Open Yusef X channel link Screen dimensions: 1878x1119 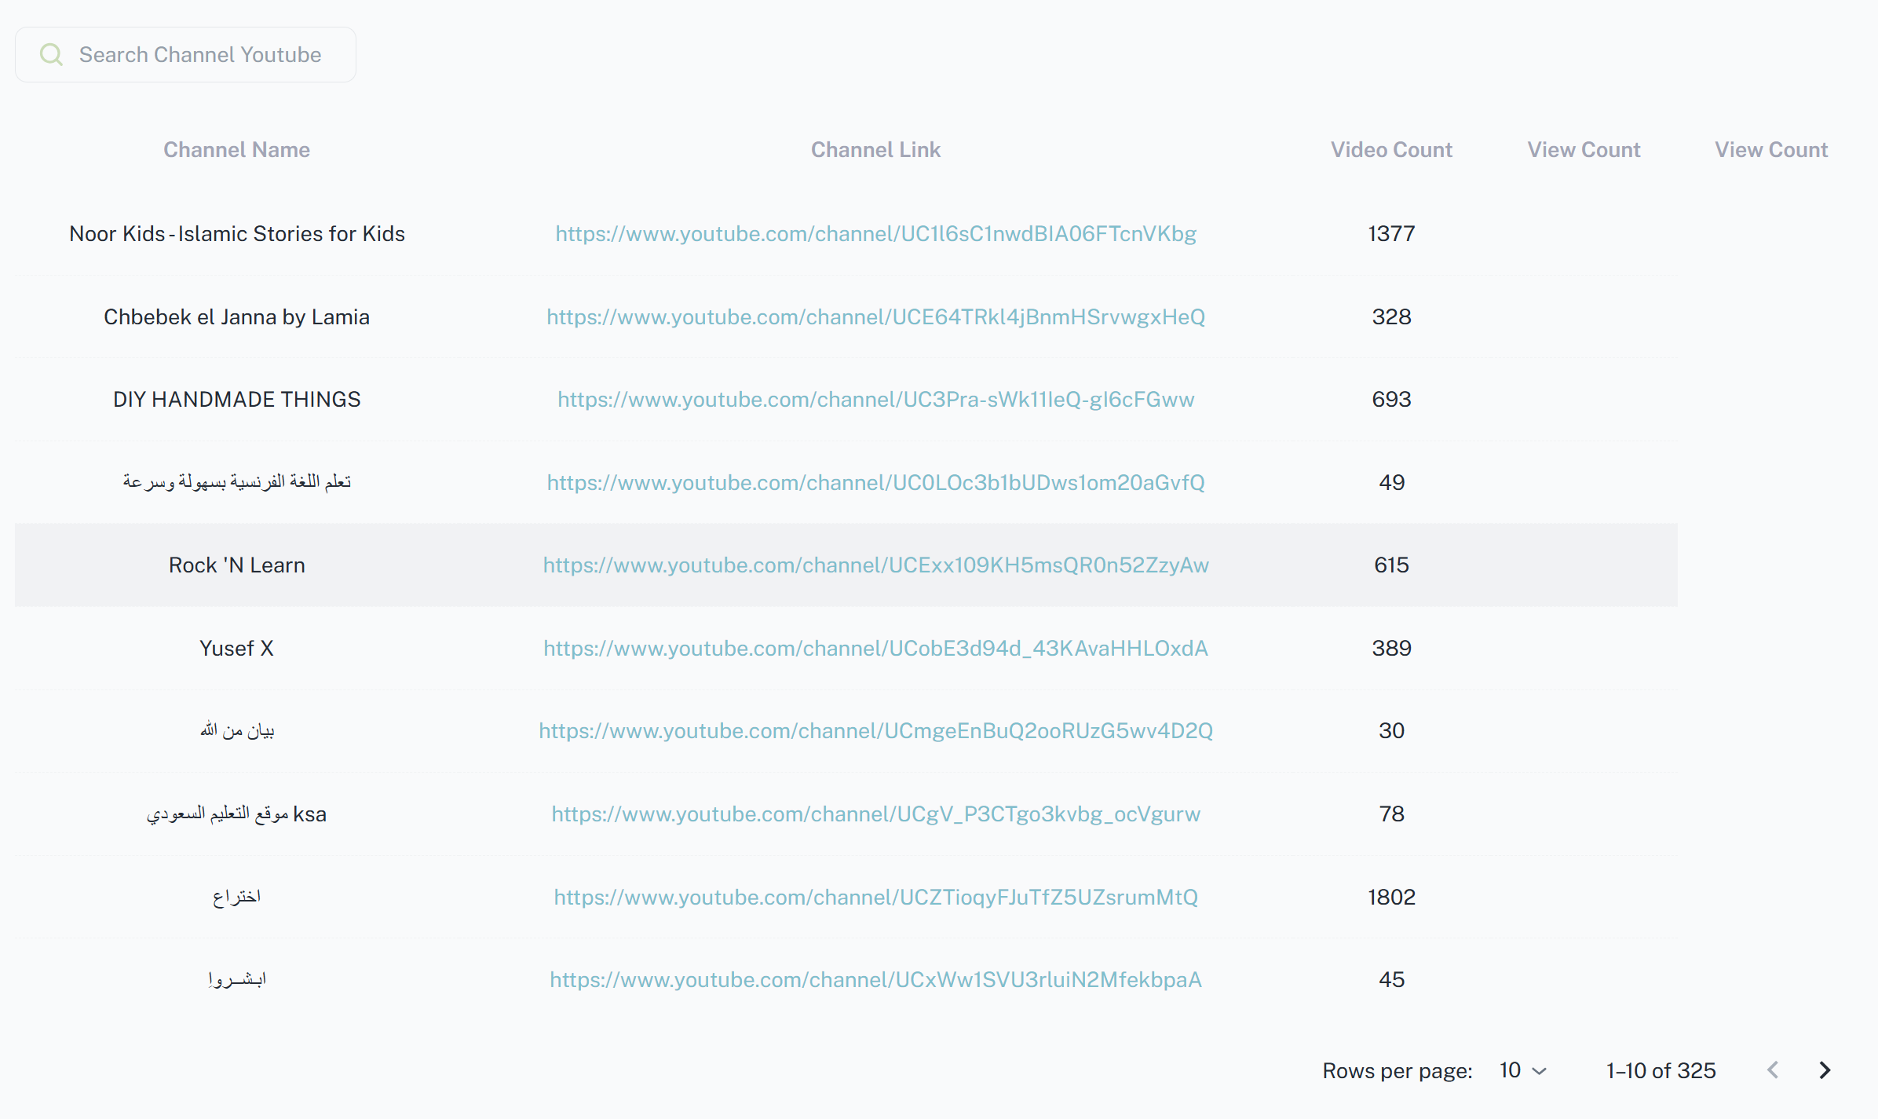point(875,649)
